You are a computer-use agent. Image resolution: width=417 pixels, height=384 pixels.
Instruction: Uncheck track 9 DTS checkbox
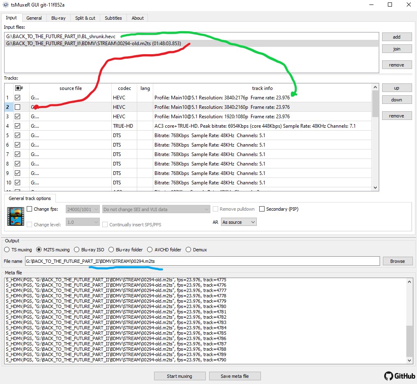[18, 173]
